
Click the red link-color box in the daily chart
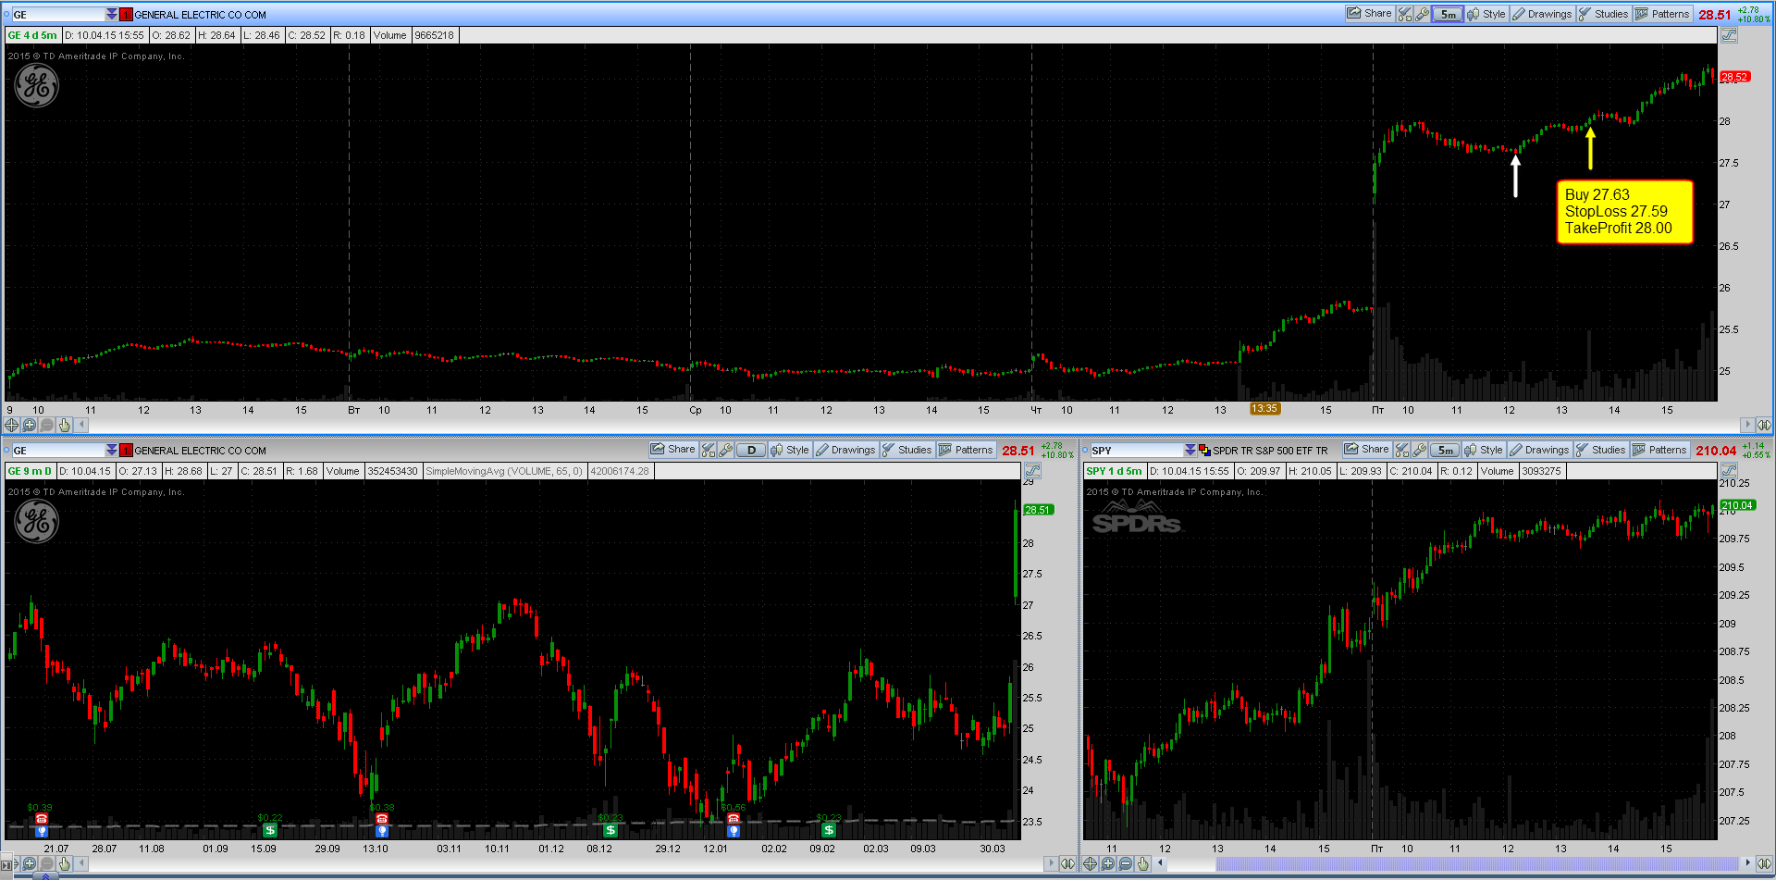click(127, 451)
